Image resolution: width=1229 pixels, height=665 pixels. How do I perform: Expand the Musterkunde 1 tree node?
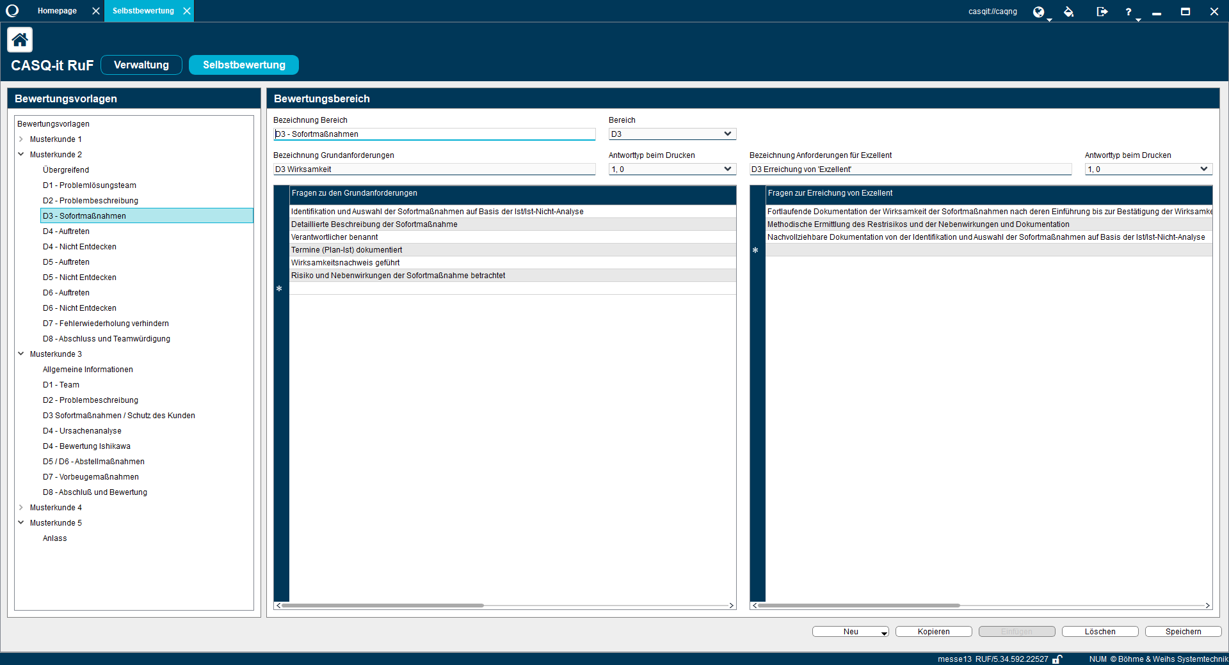pos(20,139)
